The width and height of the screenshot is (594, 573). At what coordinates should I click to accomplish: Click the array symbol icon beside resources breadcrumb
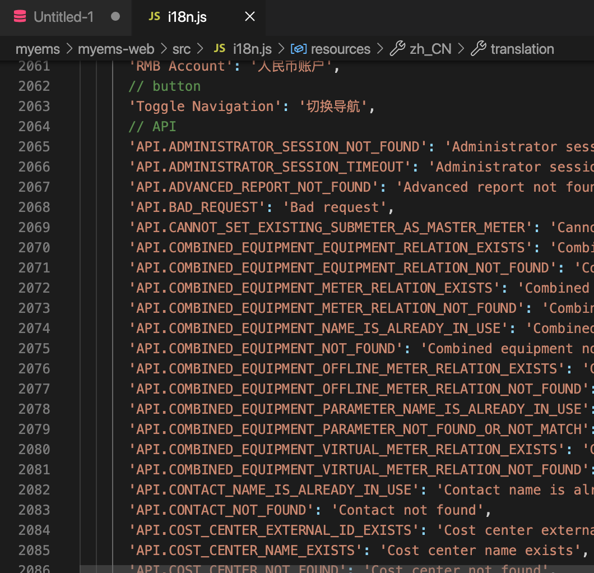(299, 49)
